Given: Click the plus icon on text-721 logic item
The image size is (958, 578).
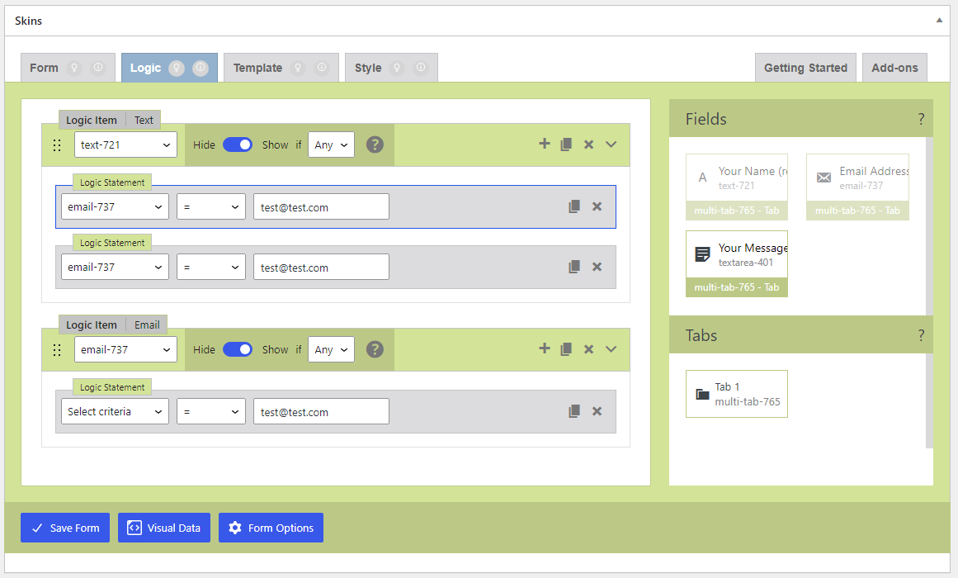Looking at the screenshot, I should [x=545, y=144].
